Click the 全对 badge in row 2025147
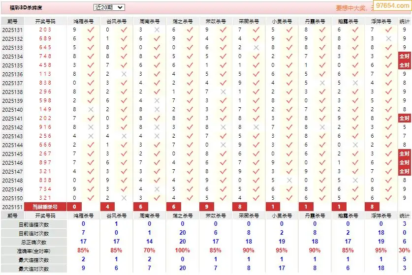 pos(405,172)
